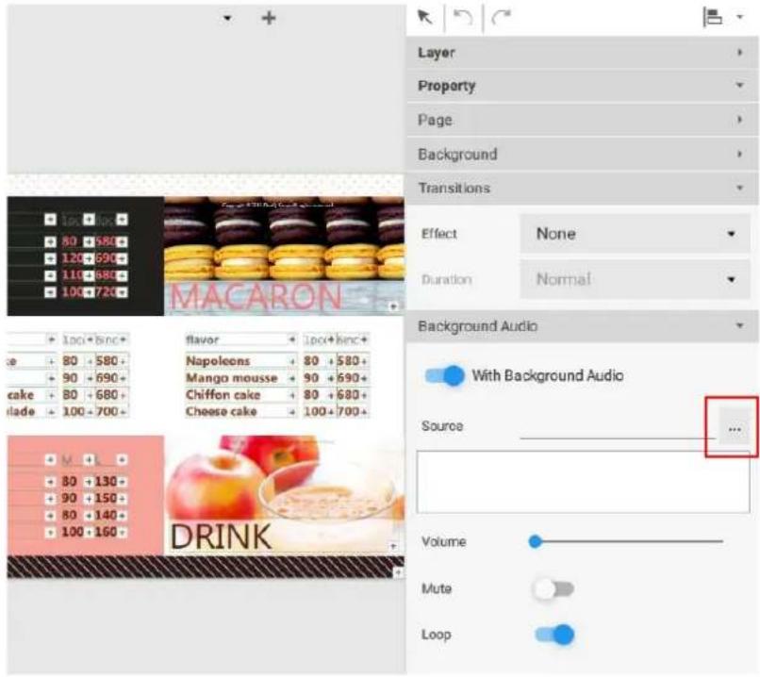This screenshot has height=677, width=760.
Task: Collapse the Background Audio section
Action: [x=582, y=326]
